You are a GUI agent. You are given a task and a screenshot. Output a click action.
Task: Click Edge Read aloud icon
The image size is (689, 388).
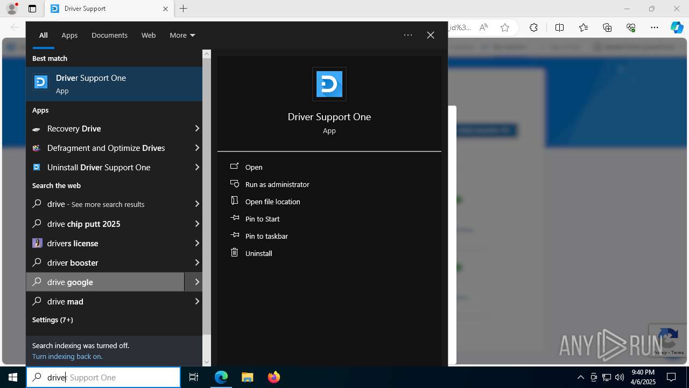(x=483, y=27)
